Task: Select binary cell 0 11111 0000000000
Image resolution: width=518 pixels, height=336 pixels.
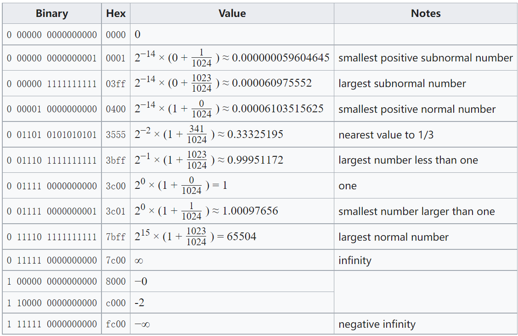Action: [52, 260]
